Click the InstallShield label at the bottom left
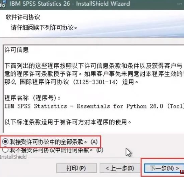This screenshot has height=177, width=184. (x=13, y=157)
